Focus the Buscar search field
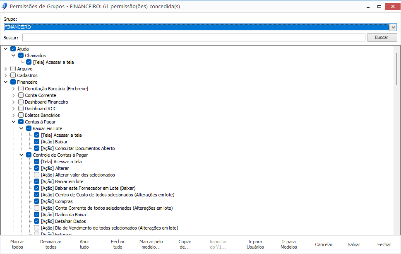This screenshot has height=254, width=401. (194, 37)
